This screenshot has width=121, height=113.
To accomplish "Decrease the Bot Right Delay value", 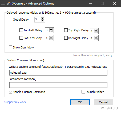I will (x=96, y=39).
